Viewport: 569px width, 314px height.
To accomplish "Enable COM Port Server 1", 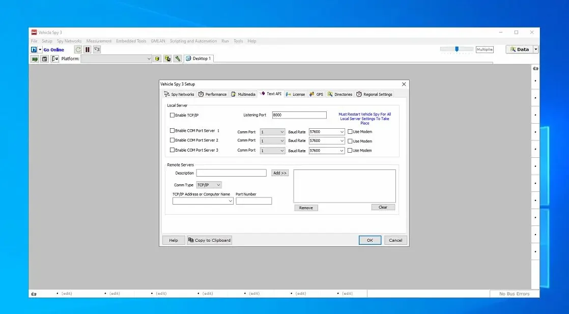I will [173, 130].
